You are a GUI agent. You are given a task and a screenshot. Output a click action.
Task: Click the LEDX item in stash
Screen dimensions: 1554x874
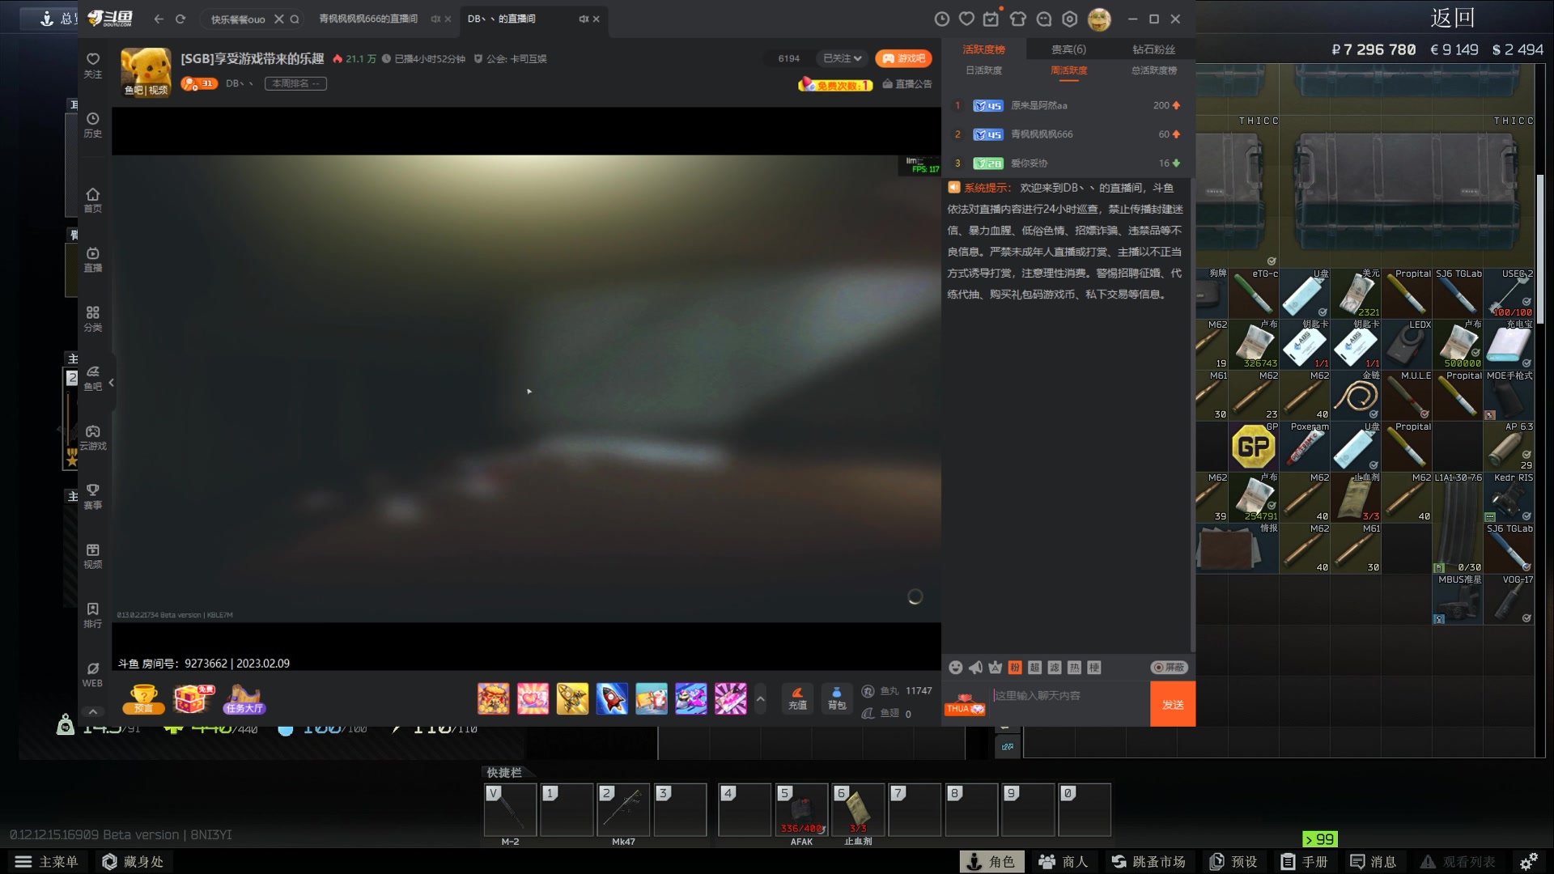point(1407,345)
